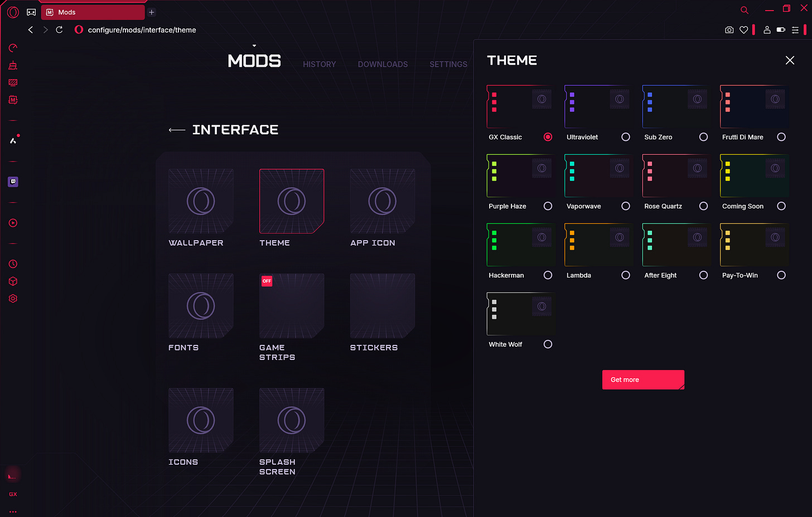Open Easy Setup sliders icon
Screen dimensions: 812x517
pos(795,30)
